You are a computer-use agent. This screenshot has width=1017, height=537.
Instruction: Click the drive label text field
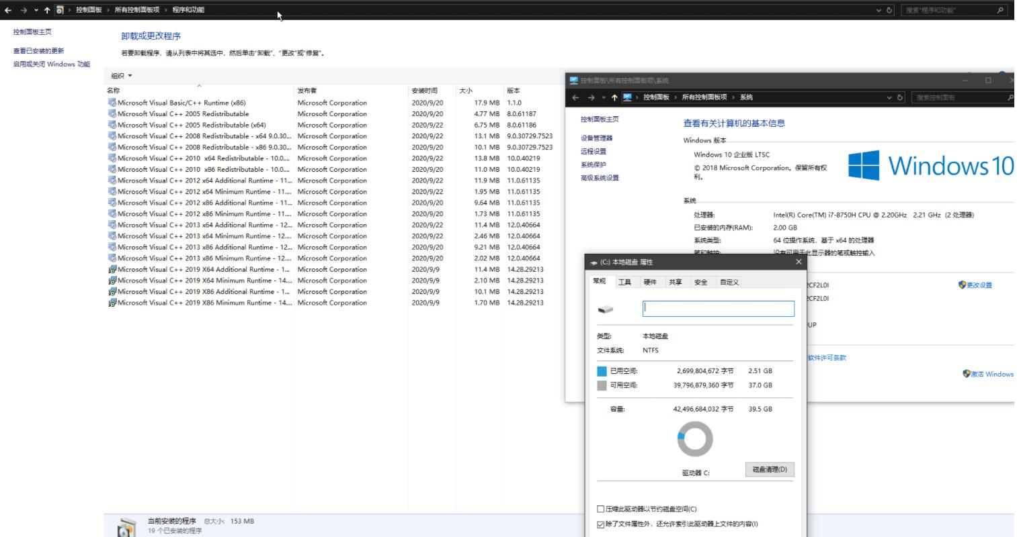pos(719,308)
